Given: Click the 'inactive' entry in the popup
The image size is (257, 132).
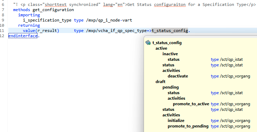Looking at the screenshot, I should (170, 54).
